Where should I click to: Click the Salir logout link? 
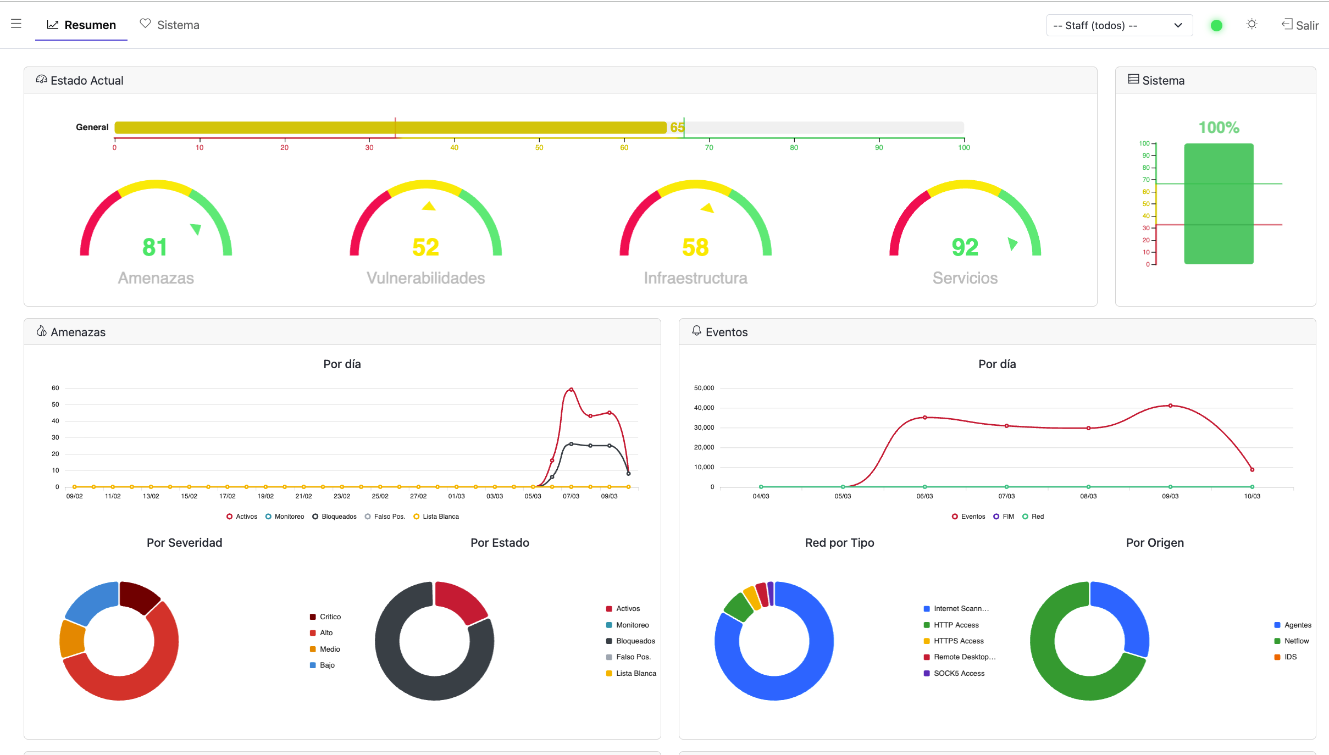click(x=1306, y=25)
